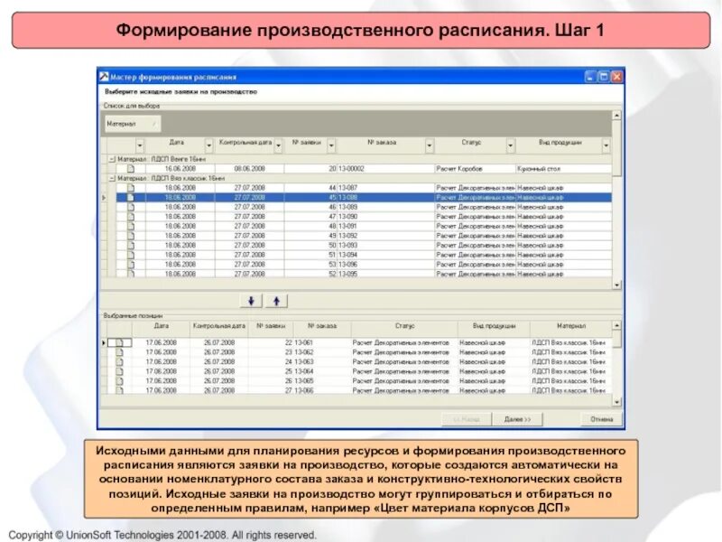Click document icon of order 13-00002 row

(x=130, y=169)
